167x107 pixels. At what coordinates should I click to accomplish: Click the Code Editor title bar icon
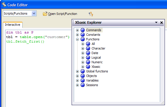click(4, 5)
